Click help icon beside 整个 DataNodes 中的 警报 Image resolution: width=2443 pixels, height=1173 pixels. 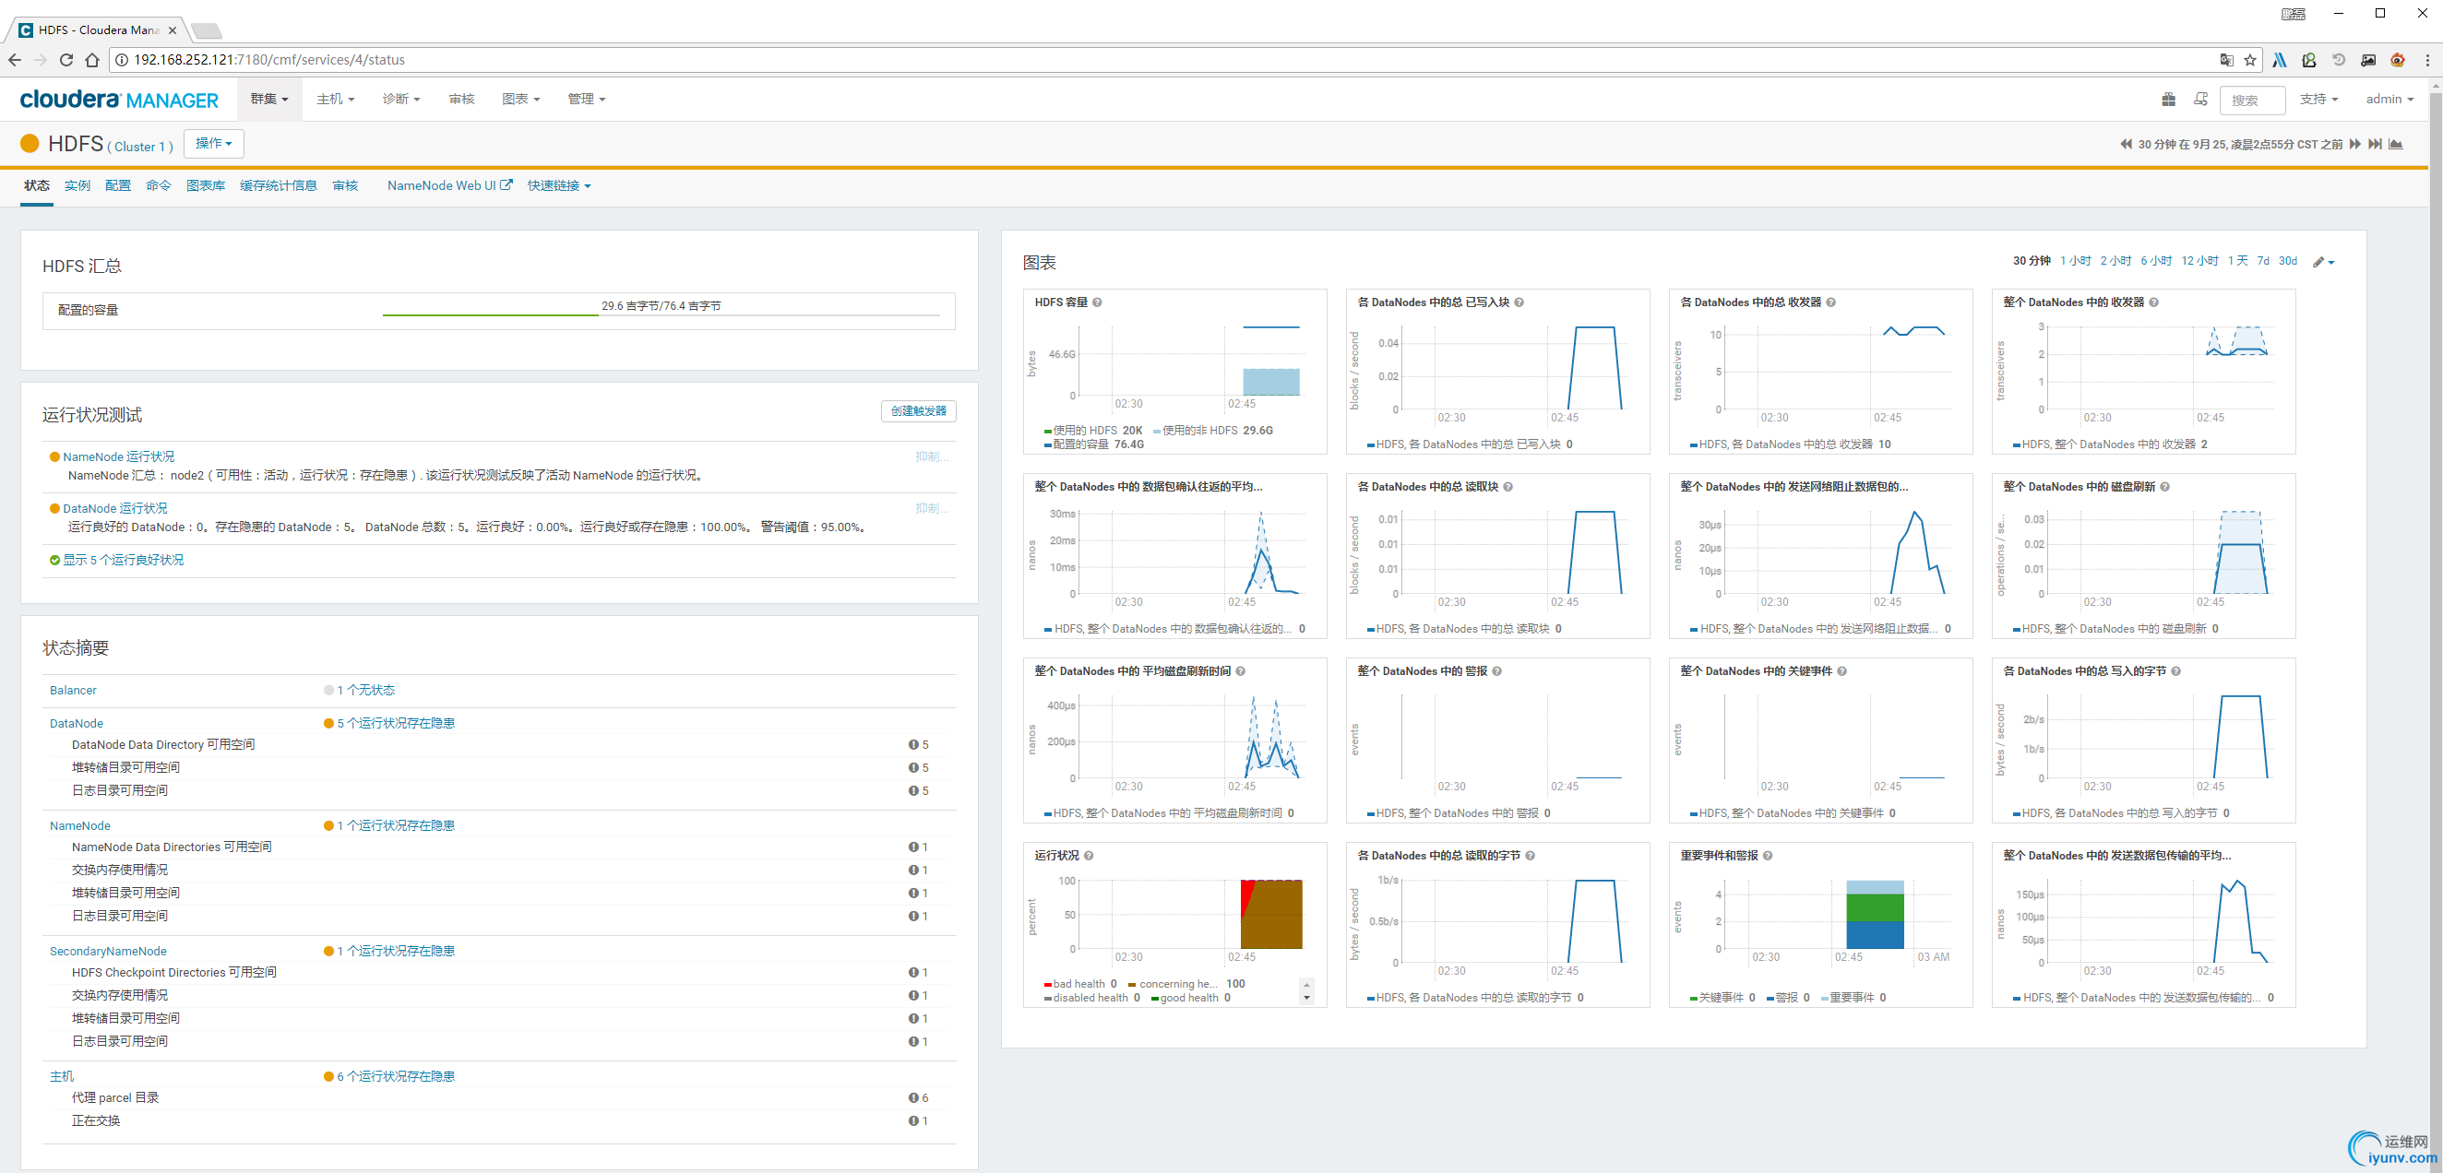(x=1497, y=671)
